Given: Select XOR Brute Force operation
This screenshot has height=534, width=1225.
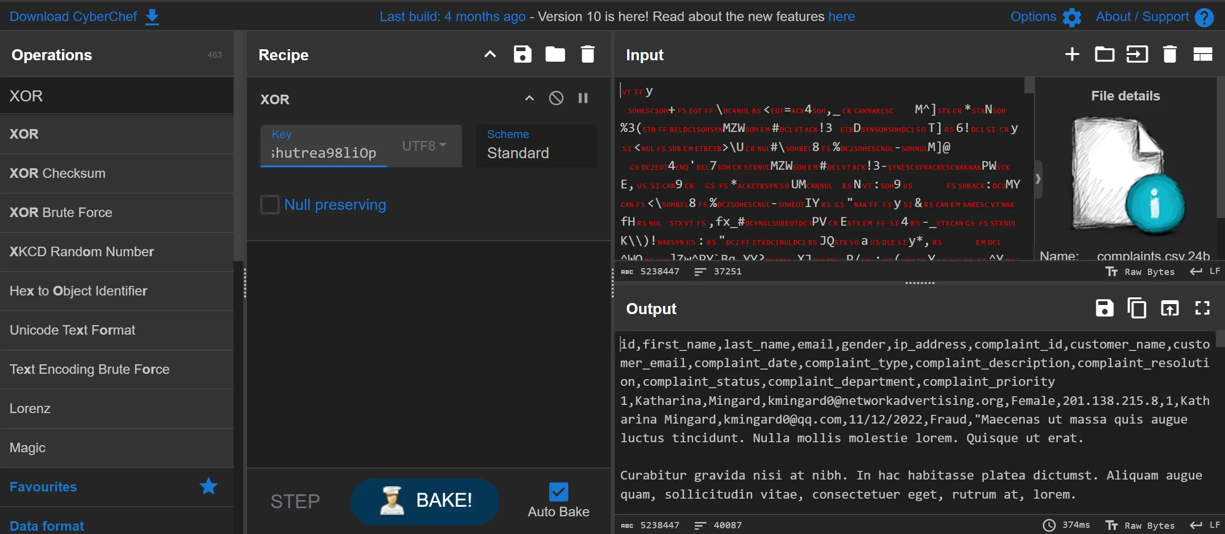Looking at the screenshot, I should pyautogui.click(x=61, y=212).
